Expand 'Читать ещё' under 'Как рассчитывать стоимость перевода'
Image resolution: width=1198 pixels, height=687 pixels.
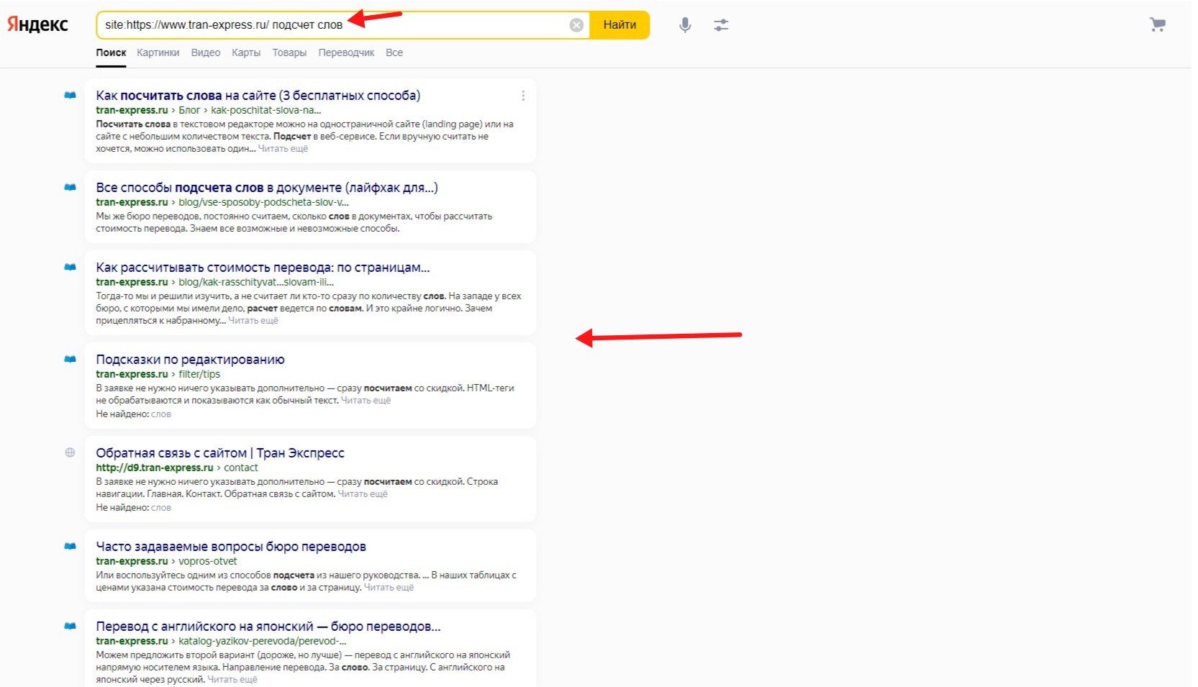(253, 321)
